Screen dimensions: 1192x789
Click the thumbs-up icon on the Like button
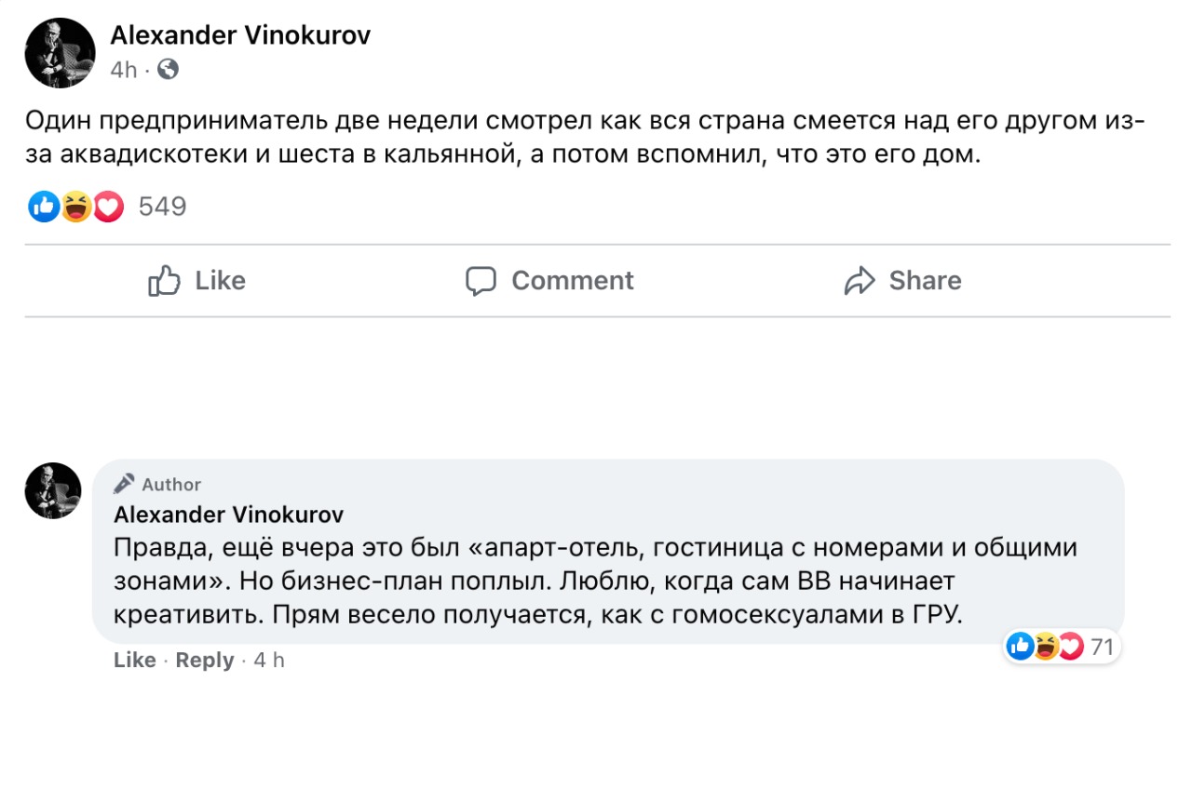point(164,281)
